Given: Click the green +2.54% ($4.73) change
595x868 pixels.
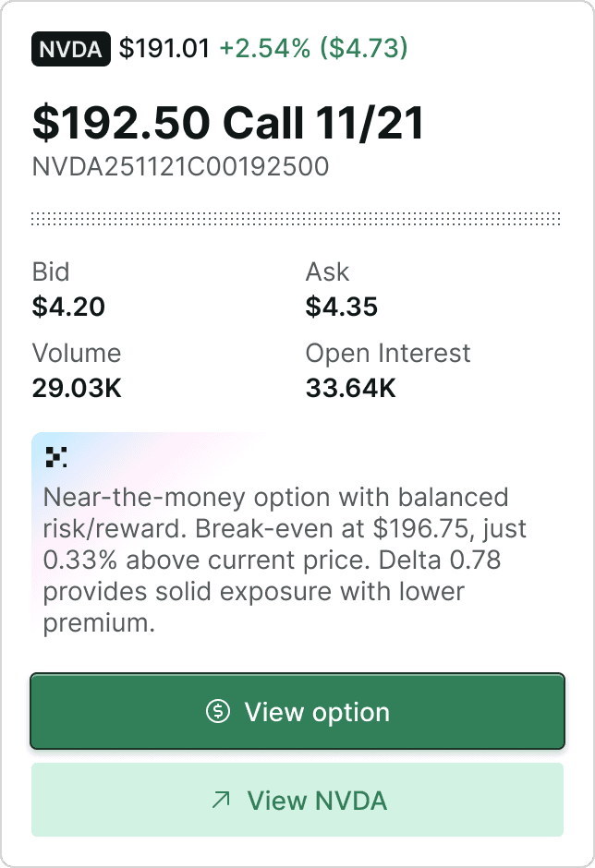Looking at the screenshot, I should [x=313, y=48].
